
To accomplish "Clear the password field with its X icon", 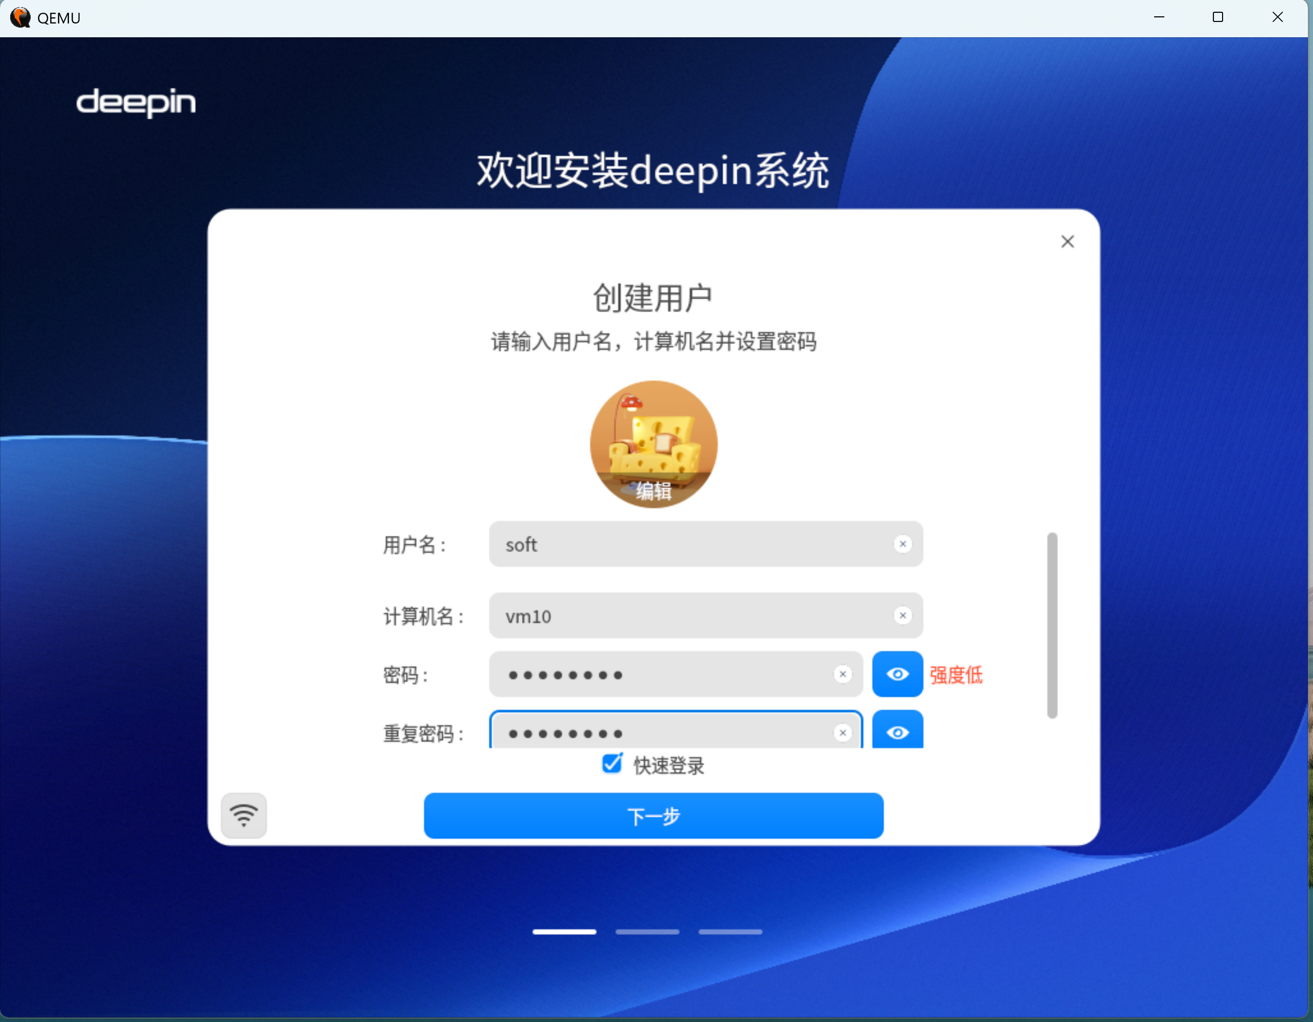I will click(843, 674).
